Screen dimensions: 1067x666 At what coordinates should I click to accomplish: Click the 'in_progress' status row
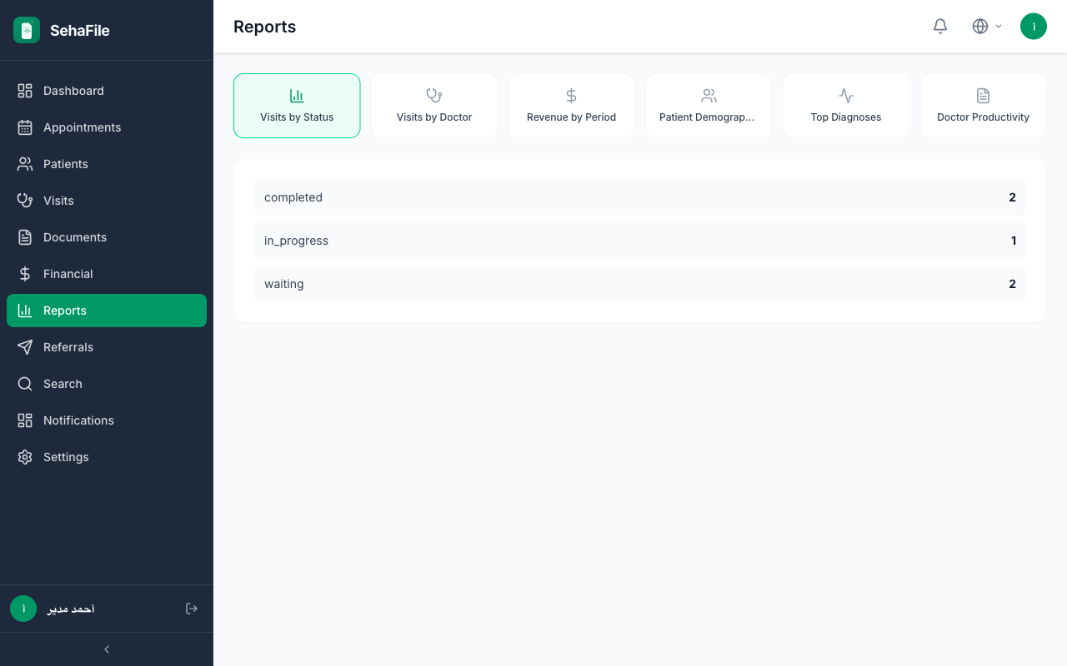pos(640,241)
